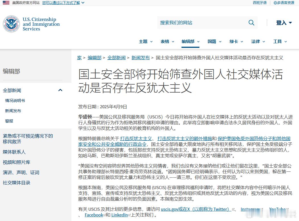This screenshot has height=221, width=299.
Task: Click external link icon after X (Twitter)
Action: tap(233, 210)
